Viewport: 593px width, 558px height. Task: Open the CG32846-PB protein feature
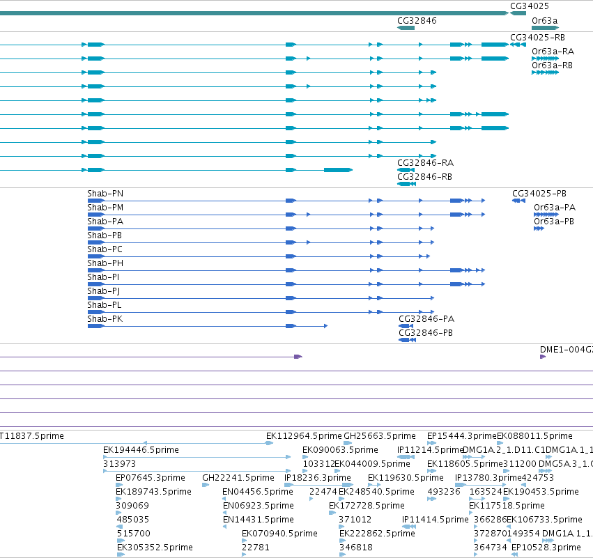tap(408, 340)
